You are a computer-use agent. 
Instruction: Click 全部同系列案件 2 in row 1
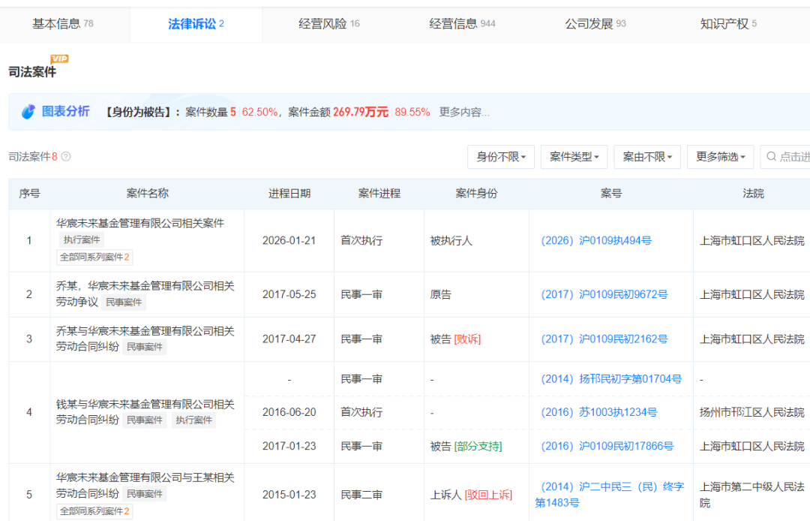(94, 257)
